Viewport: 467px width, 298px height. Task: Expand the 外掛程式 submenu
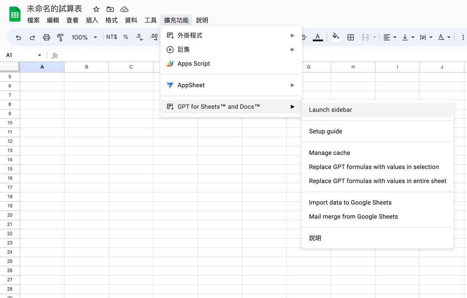click(231, 35)
